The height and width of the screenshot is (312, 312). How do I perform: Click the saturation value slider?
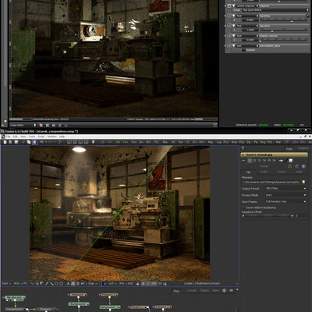(283, 30)
